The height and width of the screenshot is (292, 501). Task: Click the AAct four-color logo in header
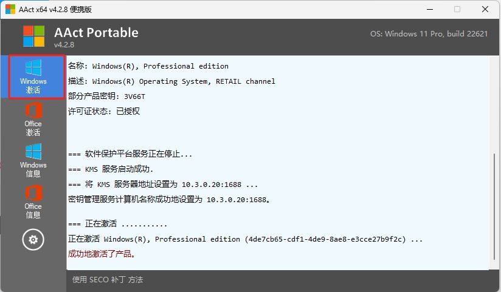[34, 36]
